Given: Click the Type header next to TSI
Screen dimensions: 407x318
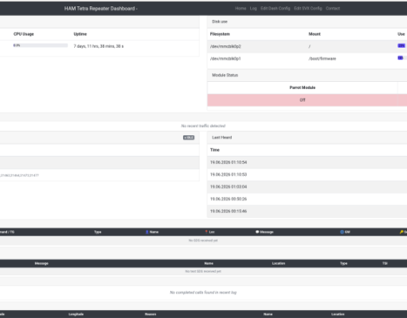Looking at the screenshot, I should 344,263.
